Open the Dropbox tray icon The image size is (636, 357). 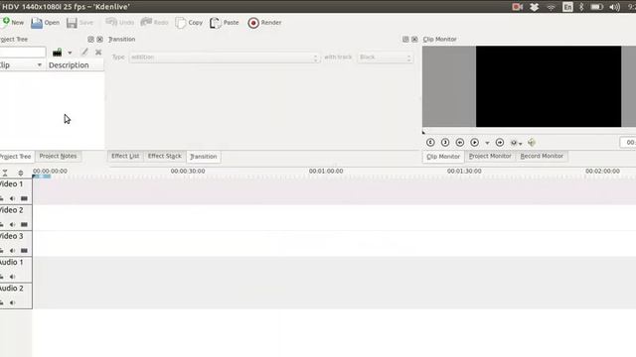[535, 7]
